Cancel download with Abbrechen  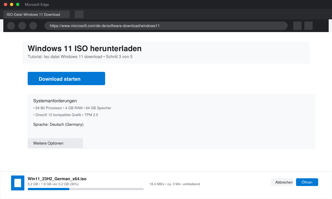point(282,182)
